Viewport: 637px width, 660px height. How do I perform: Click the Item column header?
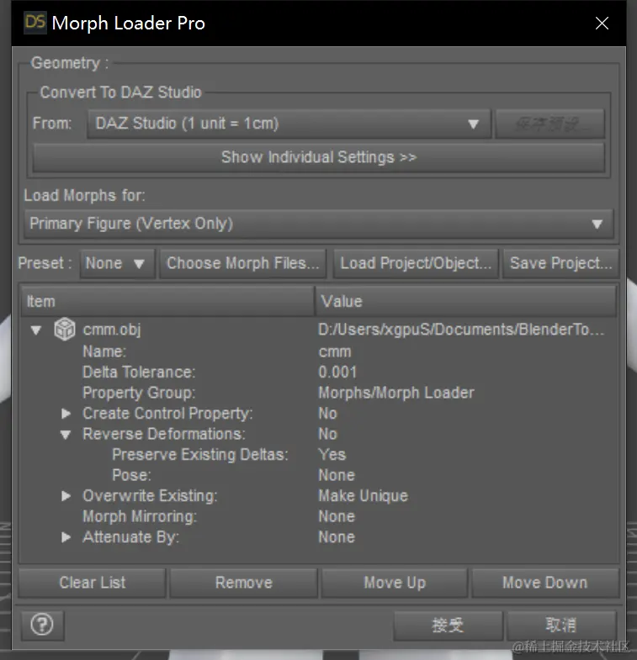(167, 301)
